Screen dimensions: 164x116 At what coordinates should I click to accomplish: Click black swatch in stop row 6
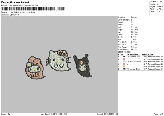pyautogui.click(x=124, y=69)
